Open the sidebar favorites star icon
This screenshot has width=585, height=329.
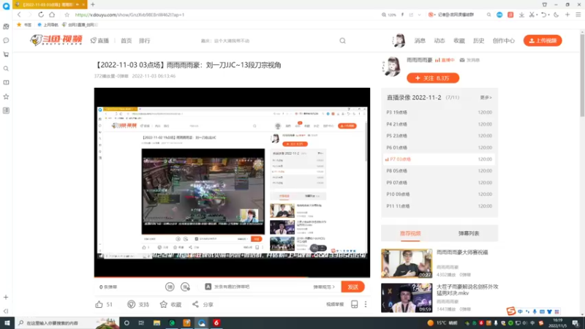click(x=6, y=97)
